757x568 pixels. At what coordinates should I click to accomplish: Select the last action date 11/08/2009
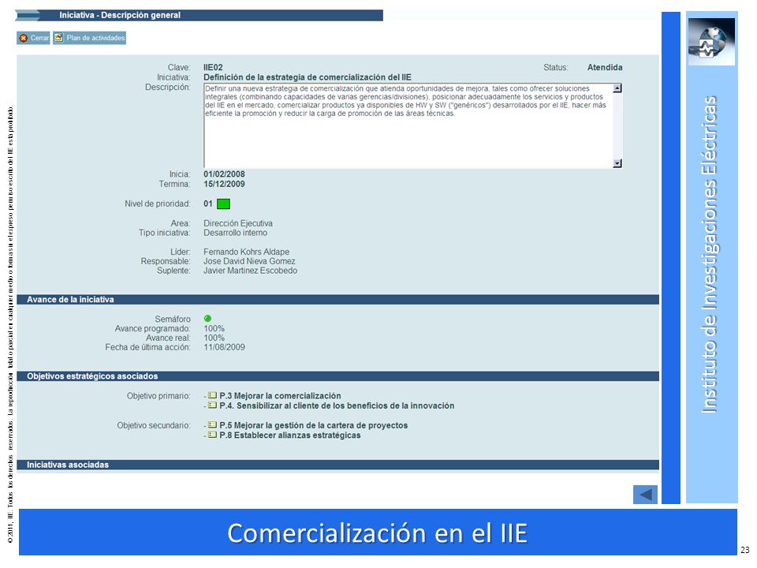click(x=224, y=347)
